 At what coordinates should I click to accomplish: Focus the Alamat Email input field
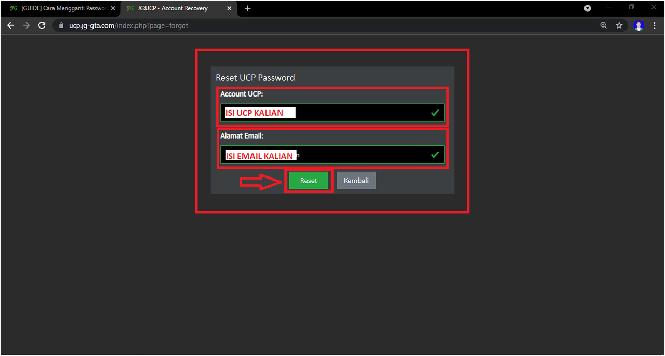point(332,155)
